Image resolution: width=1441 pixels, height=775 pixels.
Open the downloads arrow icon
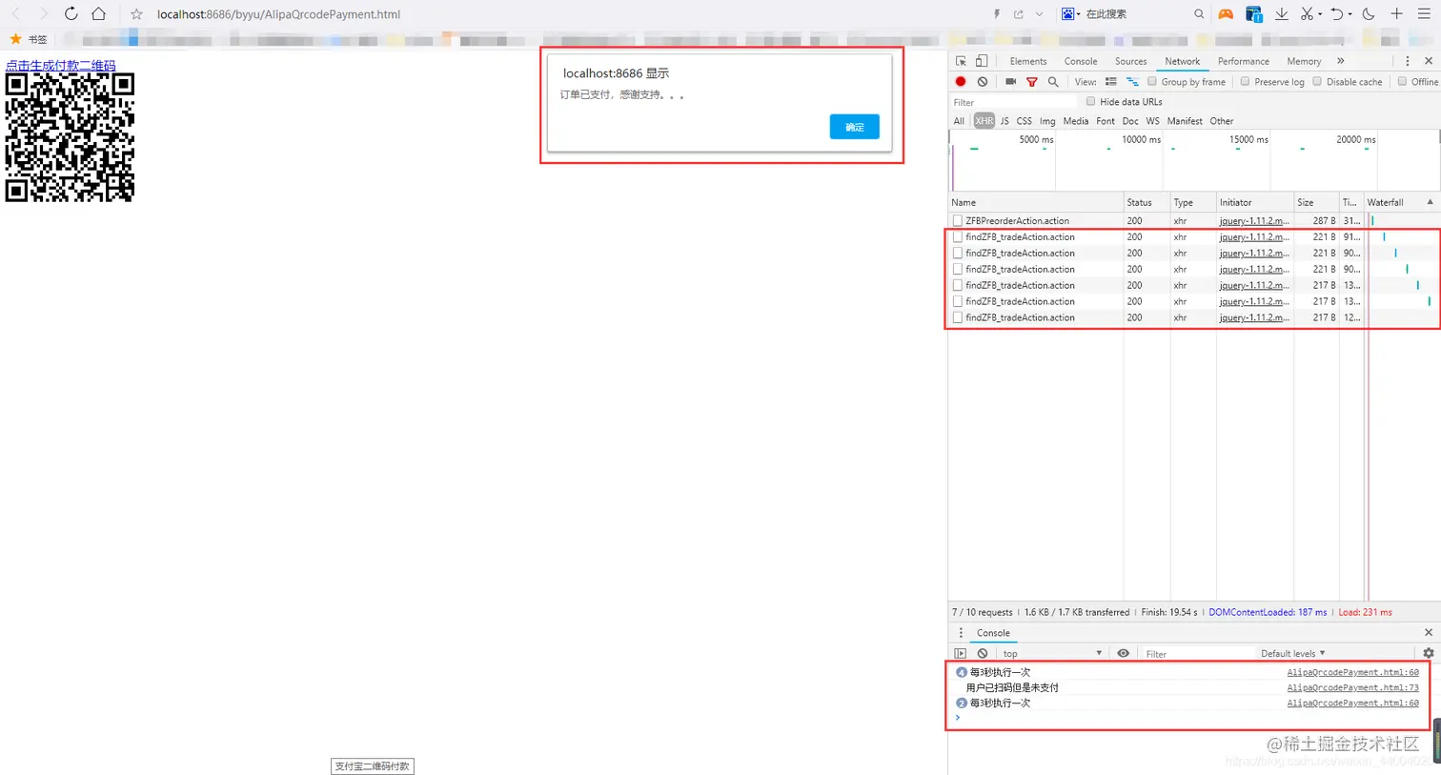coord(1282,14)
